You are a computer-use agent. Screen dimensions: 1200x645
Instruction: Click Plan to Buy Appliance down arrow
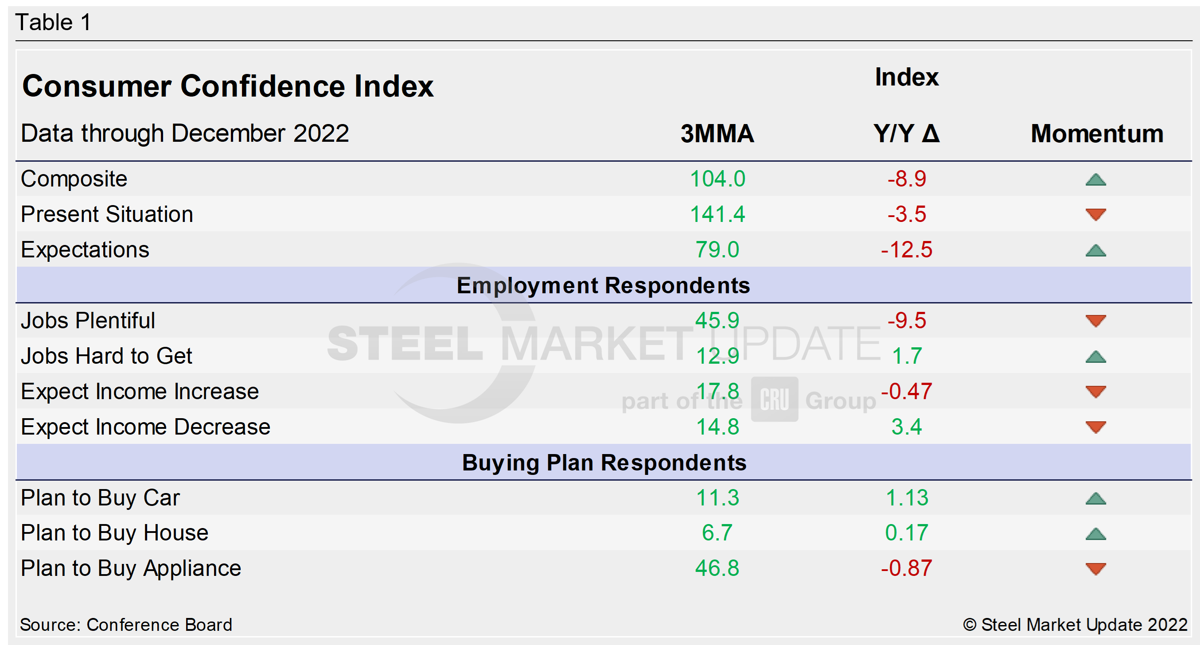(1095, 569)
